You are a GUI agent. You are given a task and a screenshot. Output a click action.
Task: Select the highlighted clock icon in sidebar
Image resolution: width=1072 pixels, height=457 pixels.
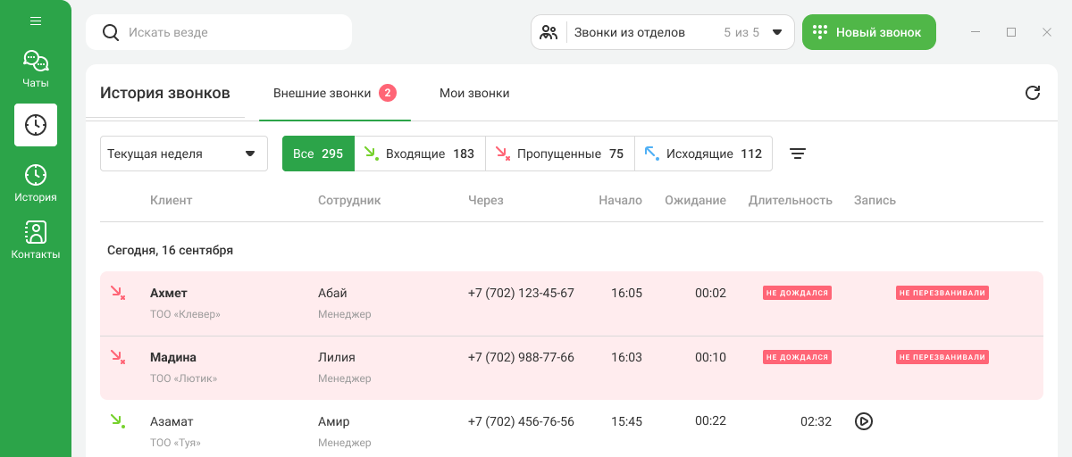(36, 125)
